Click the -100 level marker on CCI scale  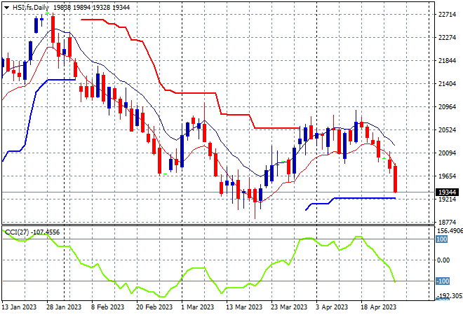(x=443, y=281)
